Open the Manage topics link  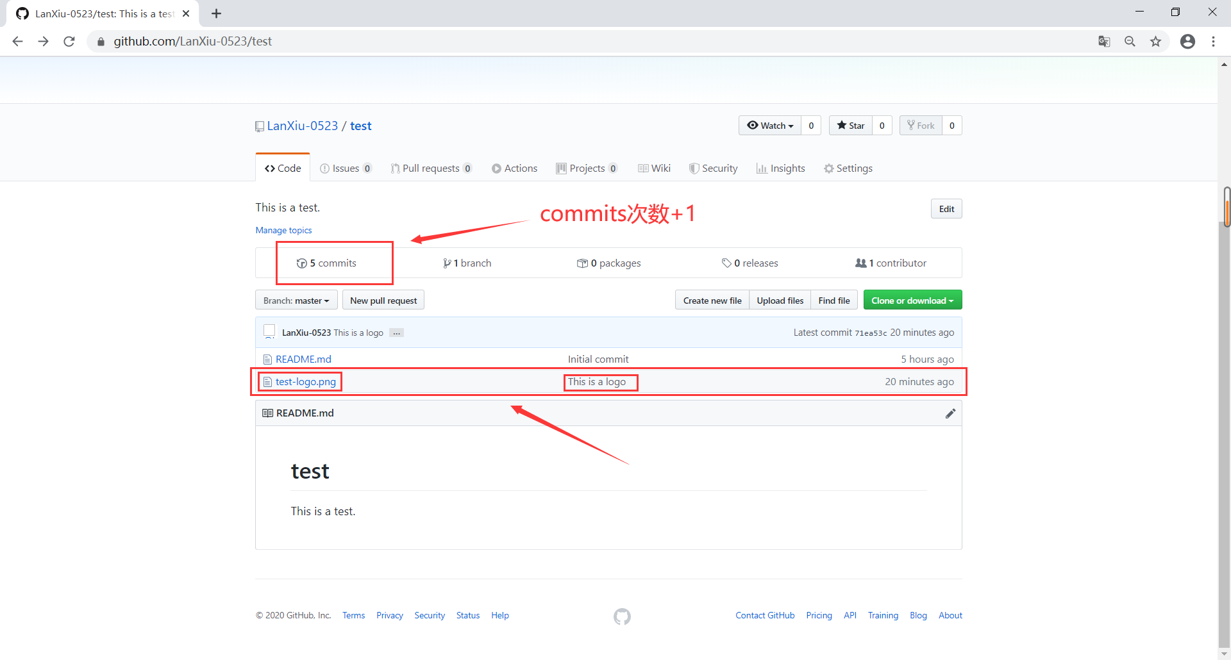pyautogui.click(x=283, y=230)
